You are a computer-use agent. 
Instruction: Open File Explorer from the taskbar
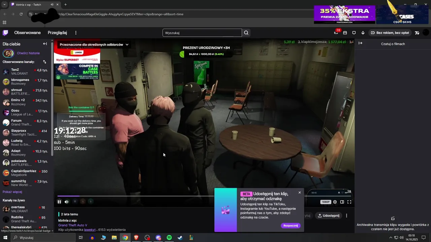(114, 238)
